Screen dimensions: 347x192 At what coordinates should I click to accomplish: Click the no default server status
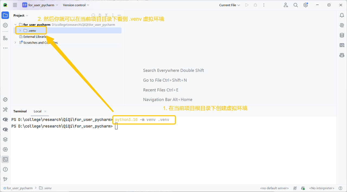coord(274,188)
